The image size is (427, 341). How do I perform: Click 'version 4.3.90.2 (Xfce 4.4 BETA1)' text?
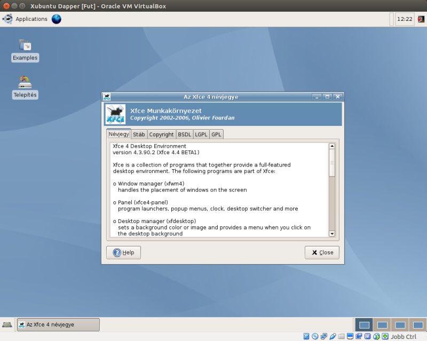(x=156, y=153)
